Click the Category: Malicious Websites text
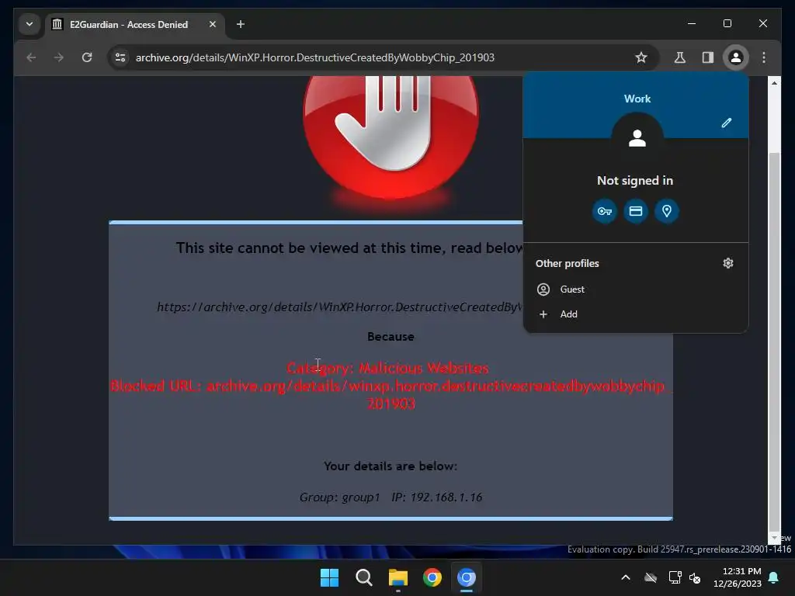The width and height of the screenshot is (795, 596). [387, 368]
